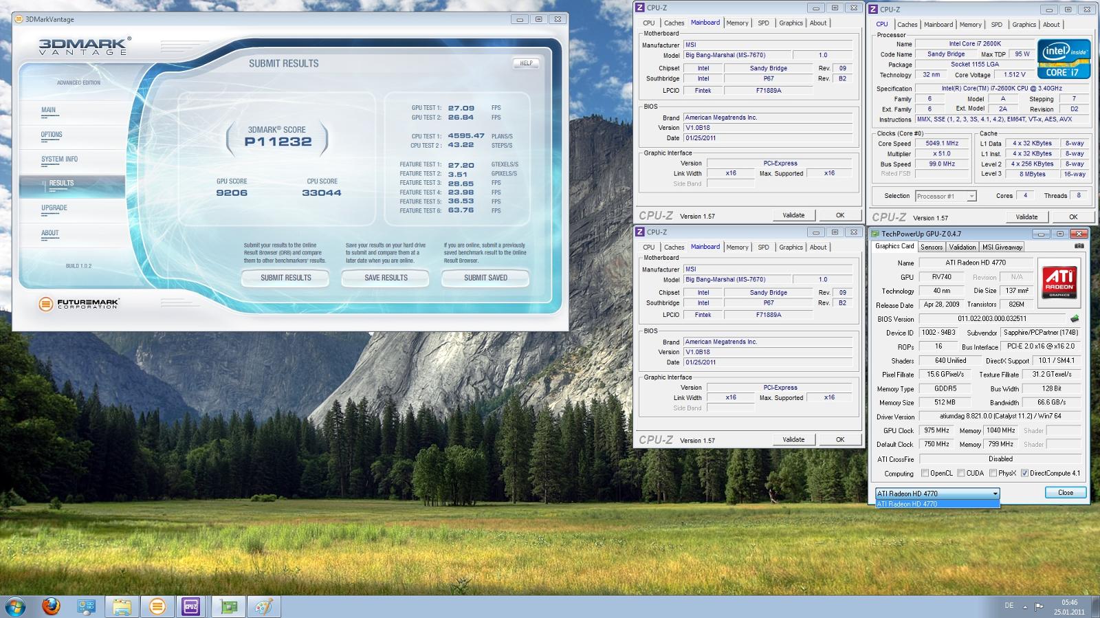The height and width of the screenshot is (618, 1100).
Task: Open UPGRADE in 3DMark Vantage sidebar
Action: [54, 208]
